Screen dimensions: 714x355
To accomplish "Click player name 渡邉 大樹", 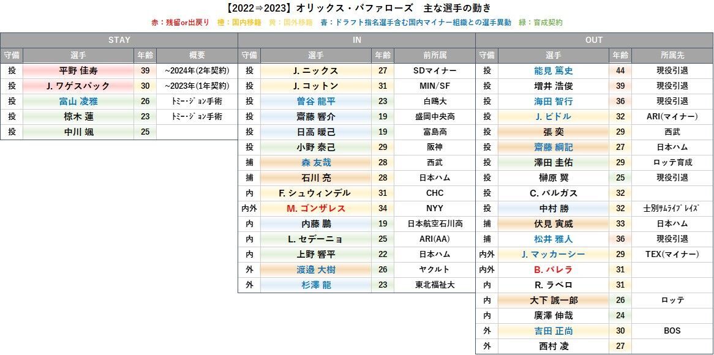I will pyautogui.click(x=315, y=270).
